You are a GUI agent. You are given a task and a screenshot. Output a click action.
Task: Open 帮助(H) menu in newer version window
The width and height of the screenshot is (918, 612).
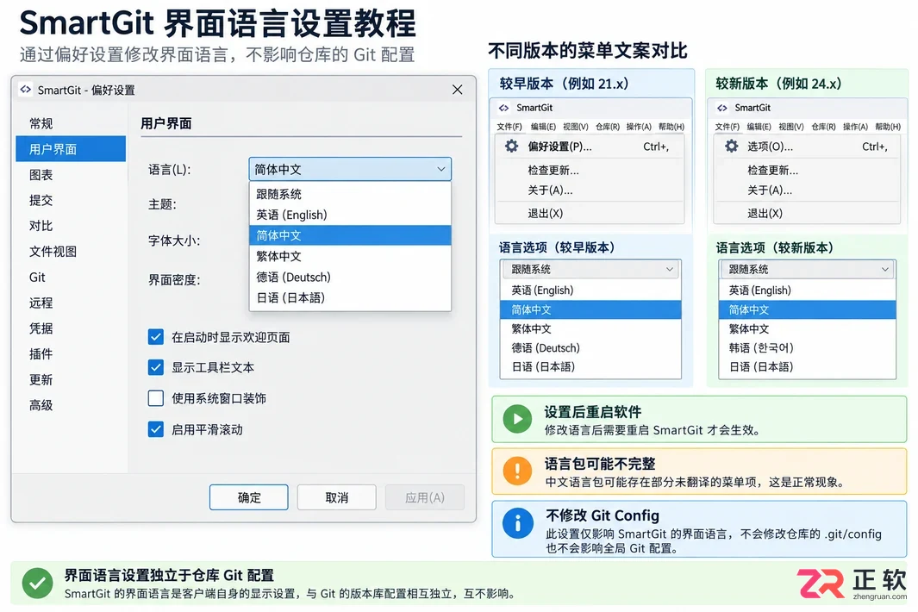(x=888, y=127)
